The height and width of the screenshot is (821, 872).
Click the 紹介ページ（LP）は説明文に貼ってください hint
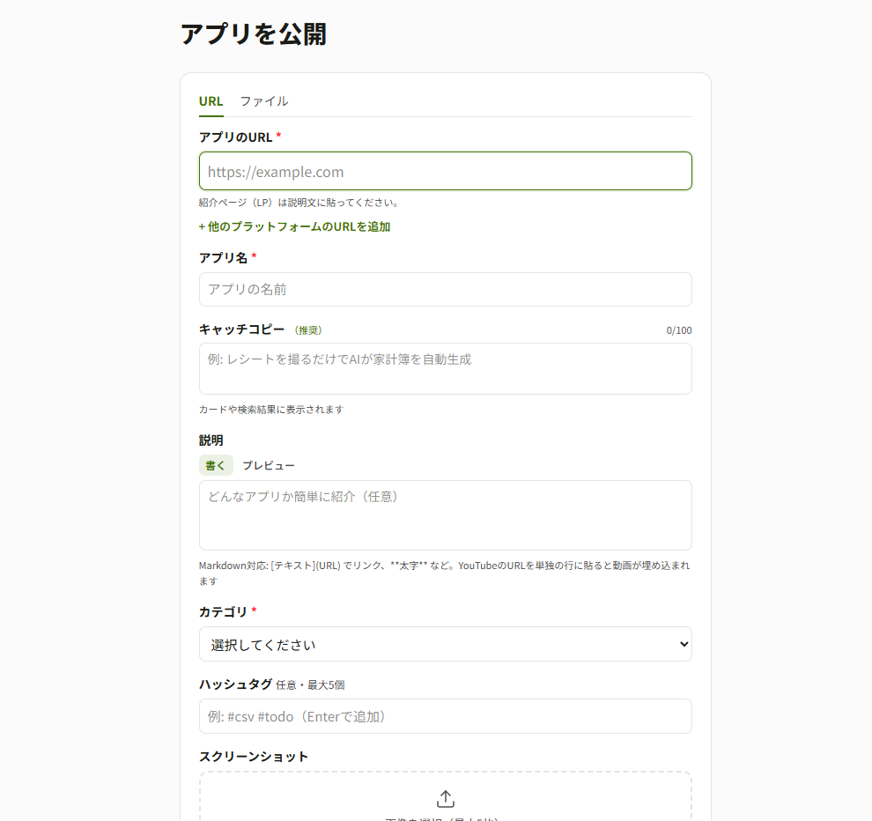[x=299, y=203]
